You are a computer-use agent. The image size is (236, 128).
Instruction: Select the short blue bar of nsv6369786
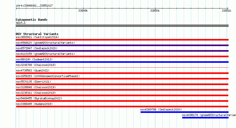click(x=185, y=112)
